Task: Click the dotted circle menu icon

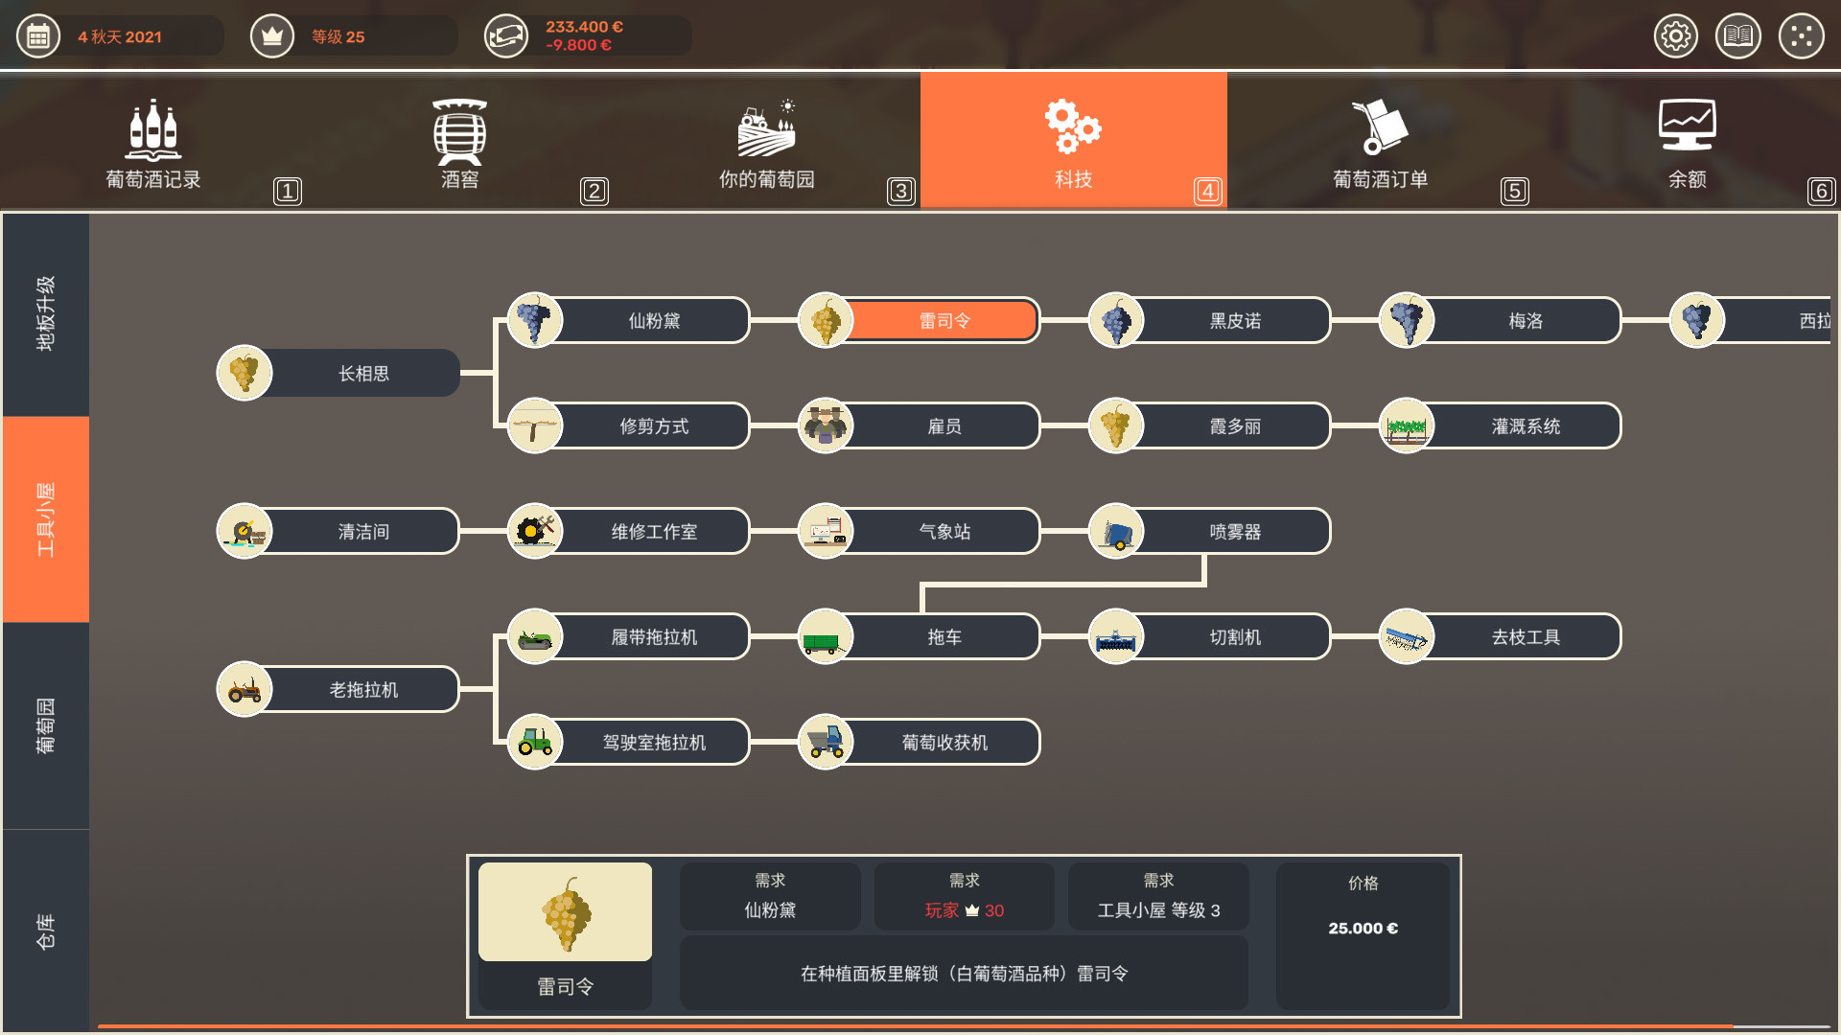Action: 1802,36
